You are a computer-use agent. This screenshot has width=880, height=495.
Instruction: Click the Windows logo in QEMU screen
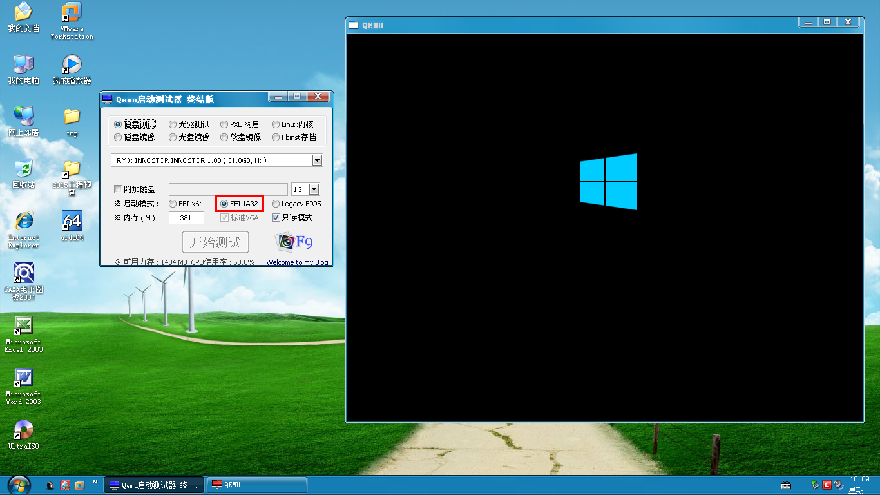[x=609, y=182]
